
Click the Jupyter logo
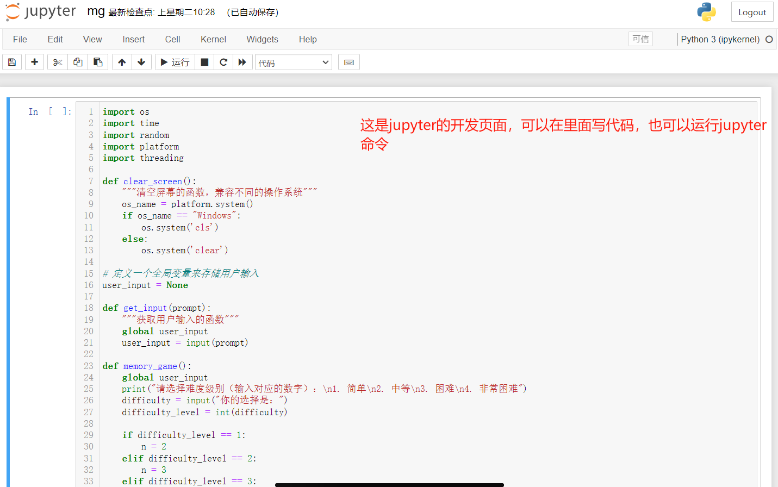click(41, 12)
